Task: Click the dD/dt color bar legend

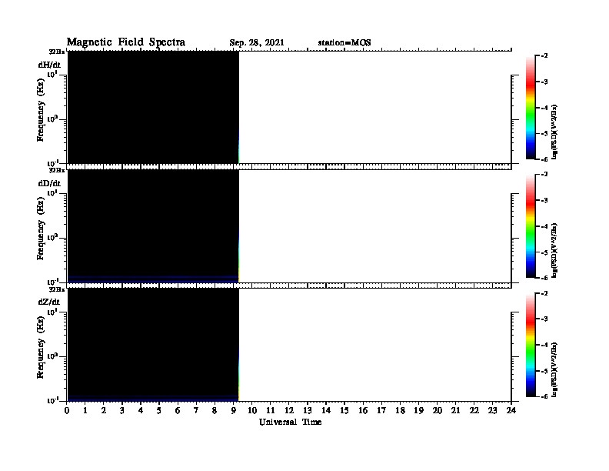Action: pyautogui.click(x=531, y=225)
